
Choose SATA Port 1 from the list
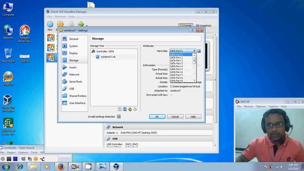click(x=181, y=58)
